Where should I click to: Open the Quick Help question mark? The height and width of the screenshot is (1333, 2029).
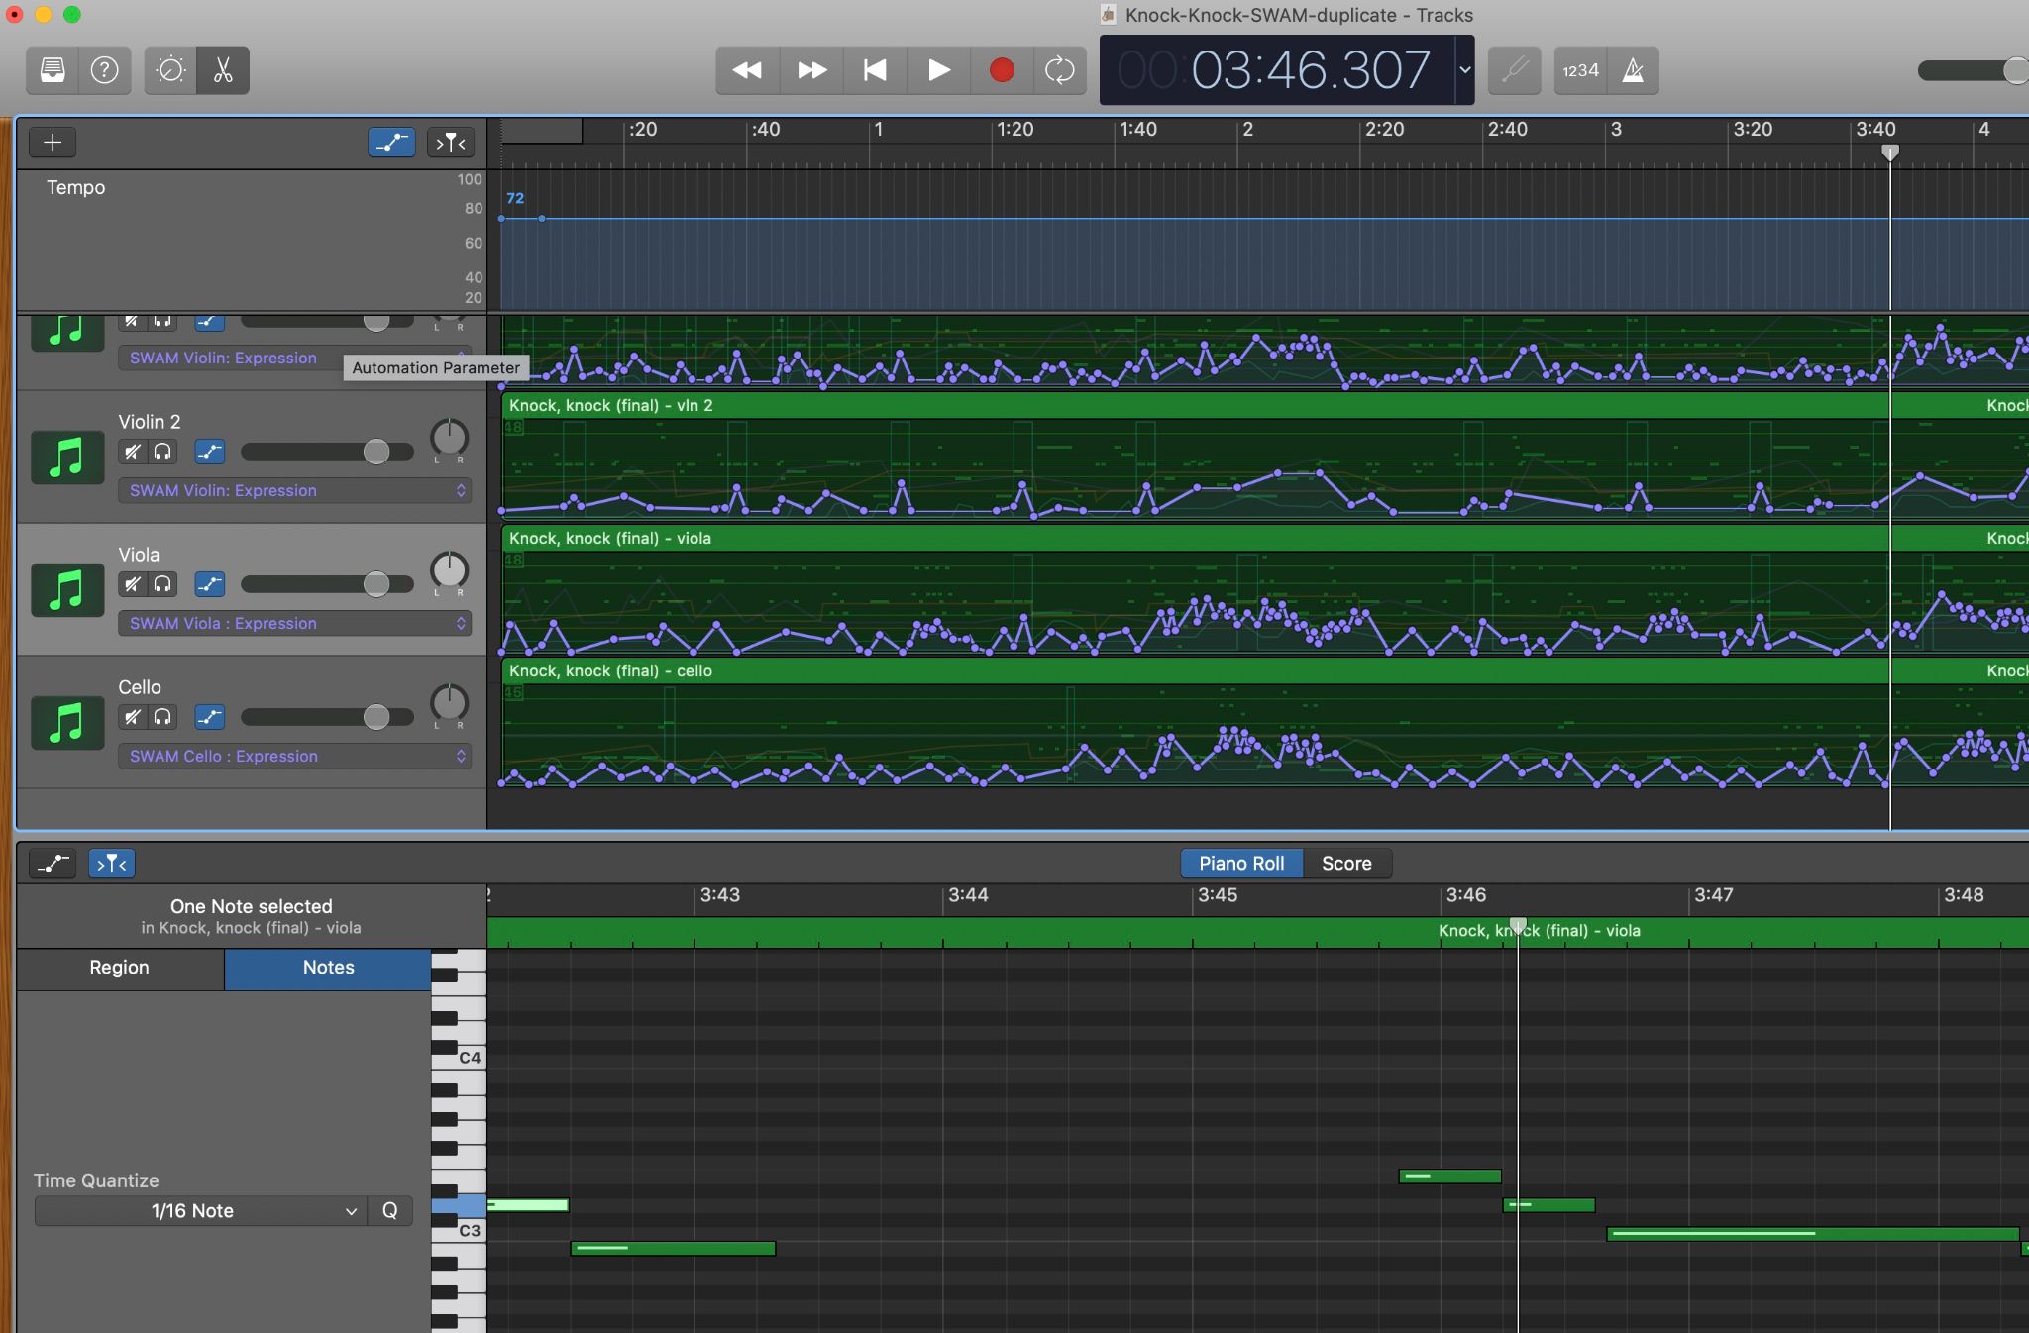(x=104, y=70)
